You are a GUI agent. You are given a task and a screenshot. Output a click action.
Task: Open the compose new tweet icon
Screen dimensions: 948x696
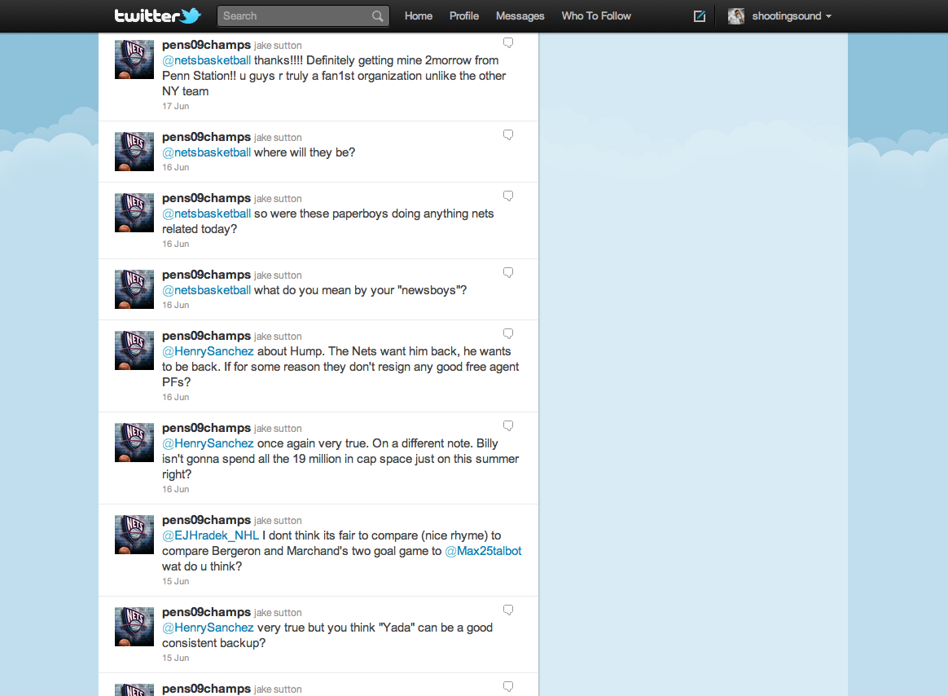point(700,16)
